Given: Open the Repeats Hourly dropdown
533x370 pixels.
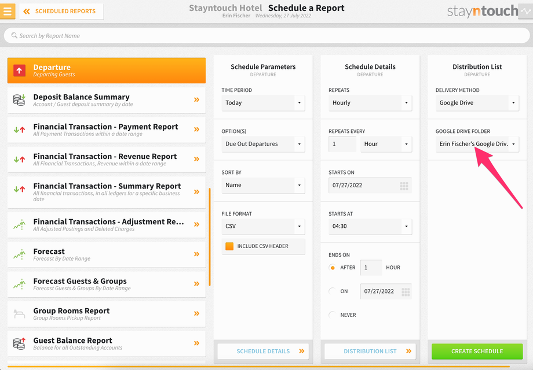Looking at the screenshot, I should click(x=370, y=103).
